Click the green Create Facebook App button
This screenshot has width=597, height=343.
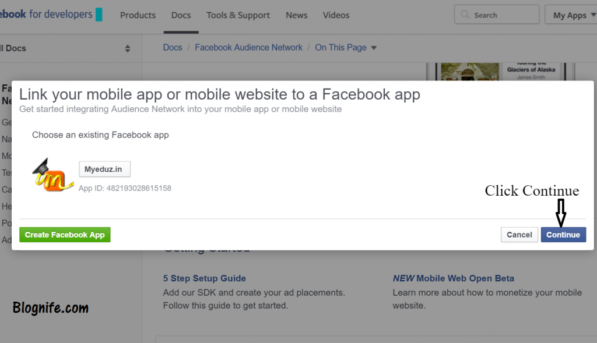tap(65, 235)
